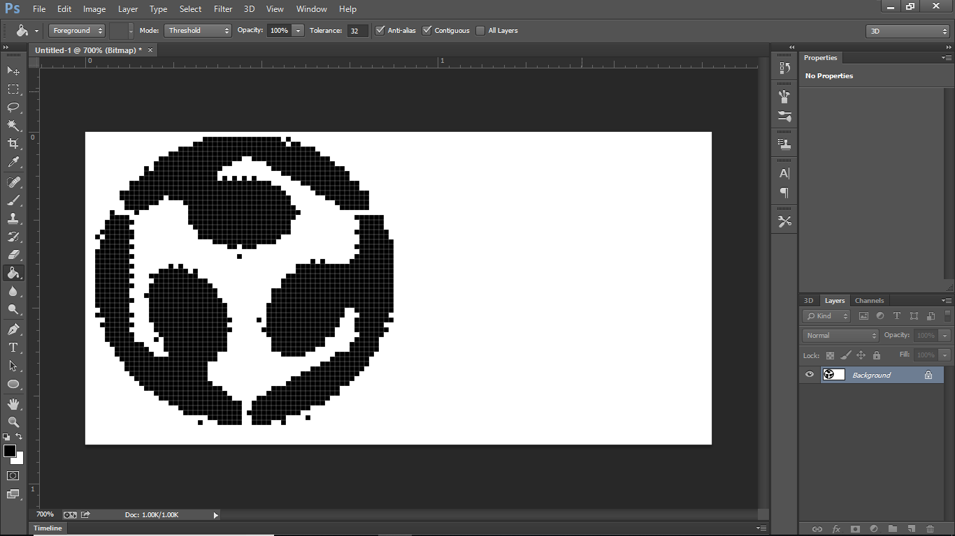Select the Horizontal Type tool
This screenshot has height=536, width=955.
[13, 348]
